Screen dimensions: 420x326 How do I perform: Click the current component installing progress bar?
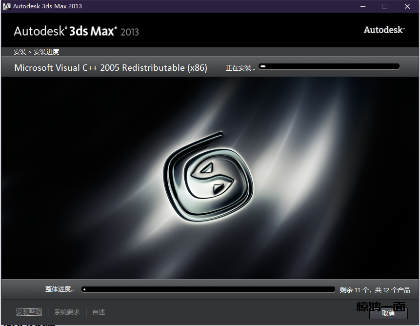click(329, 66)
